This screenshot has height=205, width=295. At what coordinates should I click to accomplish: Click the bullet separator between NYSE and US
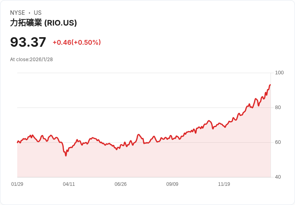pos(30,13)
